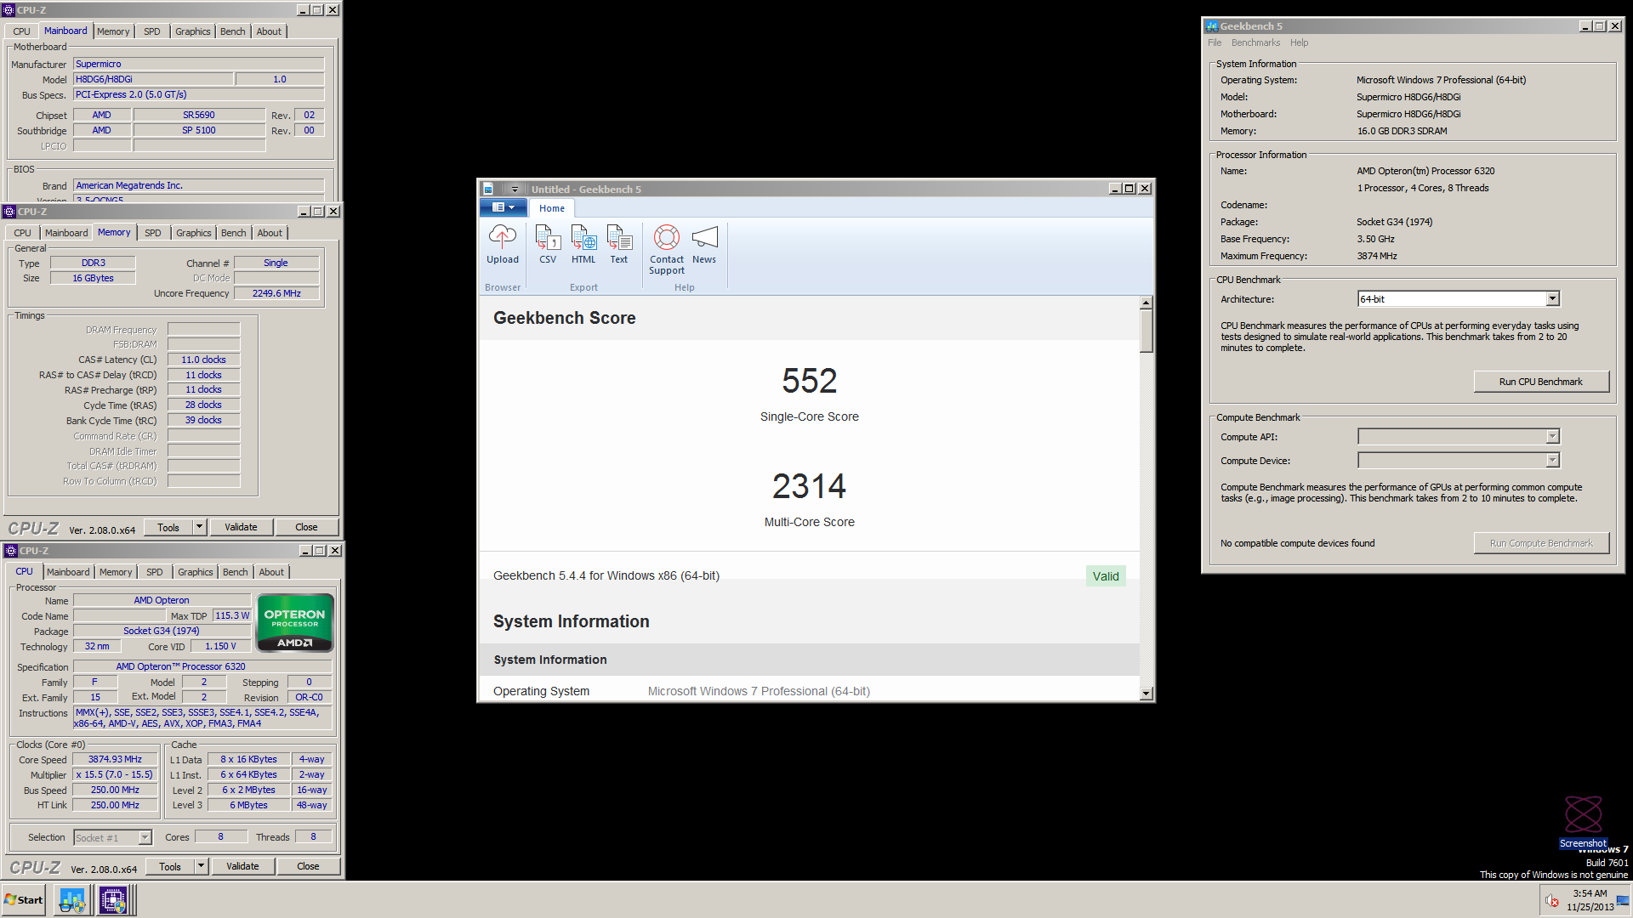This screenshot has width=1633, height=918.
Task: Open the File menu in Geekbench 5
Action: click(1215, 42)
